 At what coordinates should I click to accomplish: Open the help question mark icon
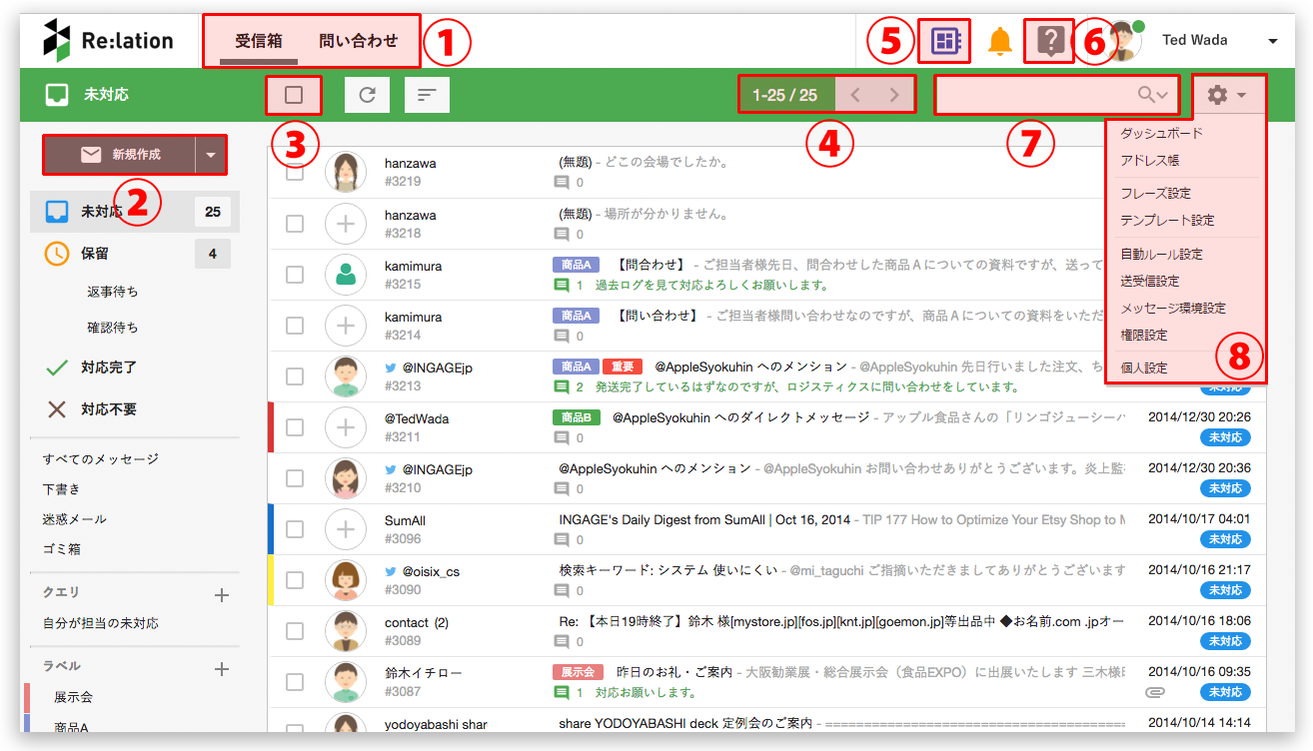(x=1049, y=41)
